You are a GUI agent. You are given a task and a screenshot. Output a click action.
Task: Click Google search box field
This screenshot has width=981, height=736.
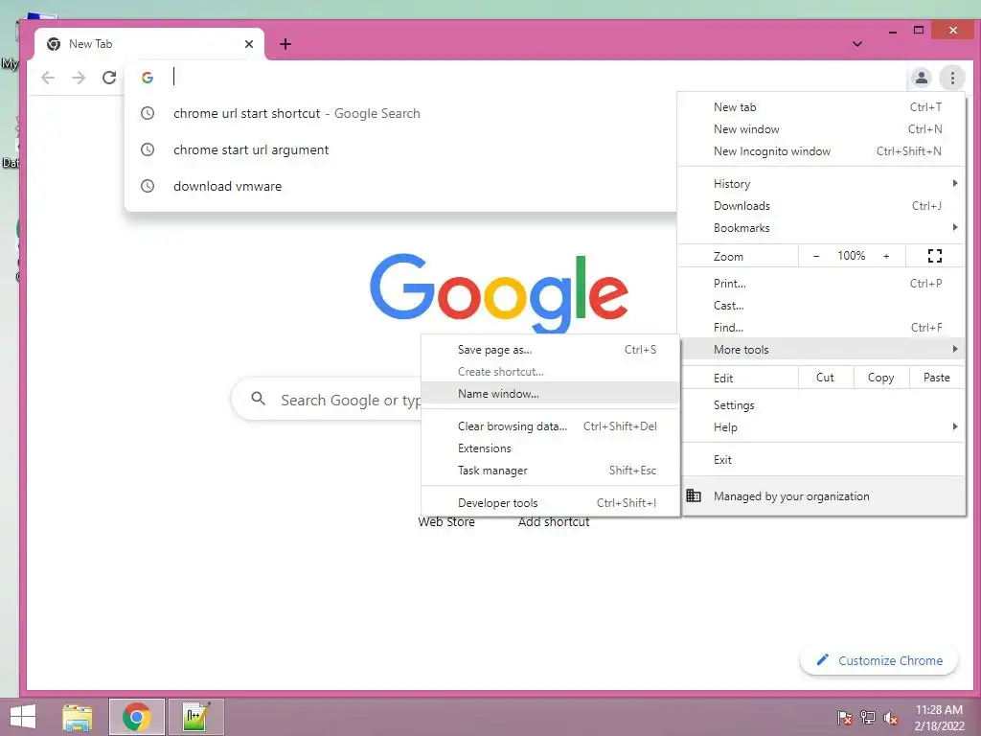click(327, 400)
